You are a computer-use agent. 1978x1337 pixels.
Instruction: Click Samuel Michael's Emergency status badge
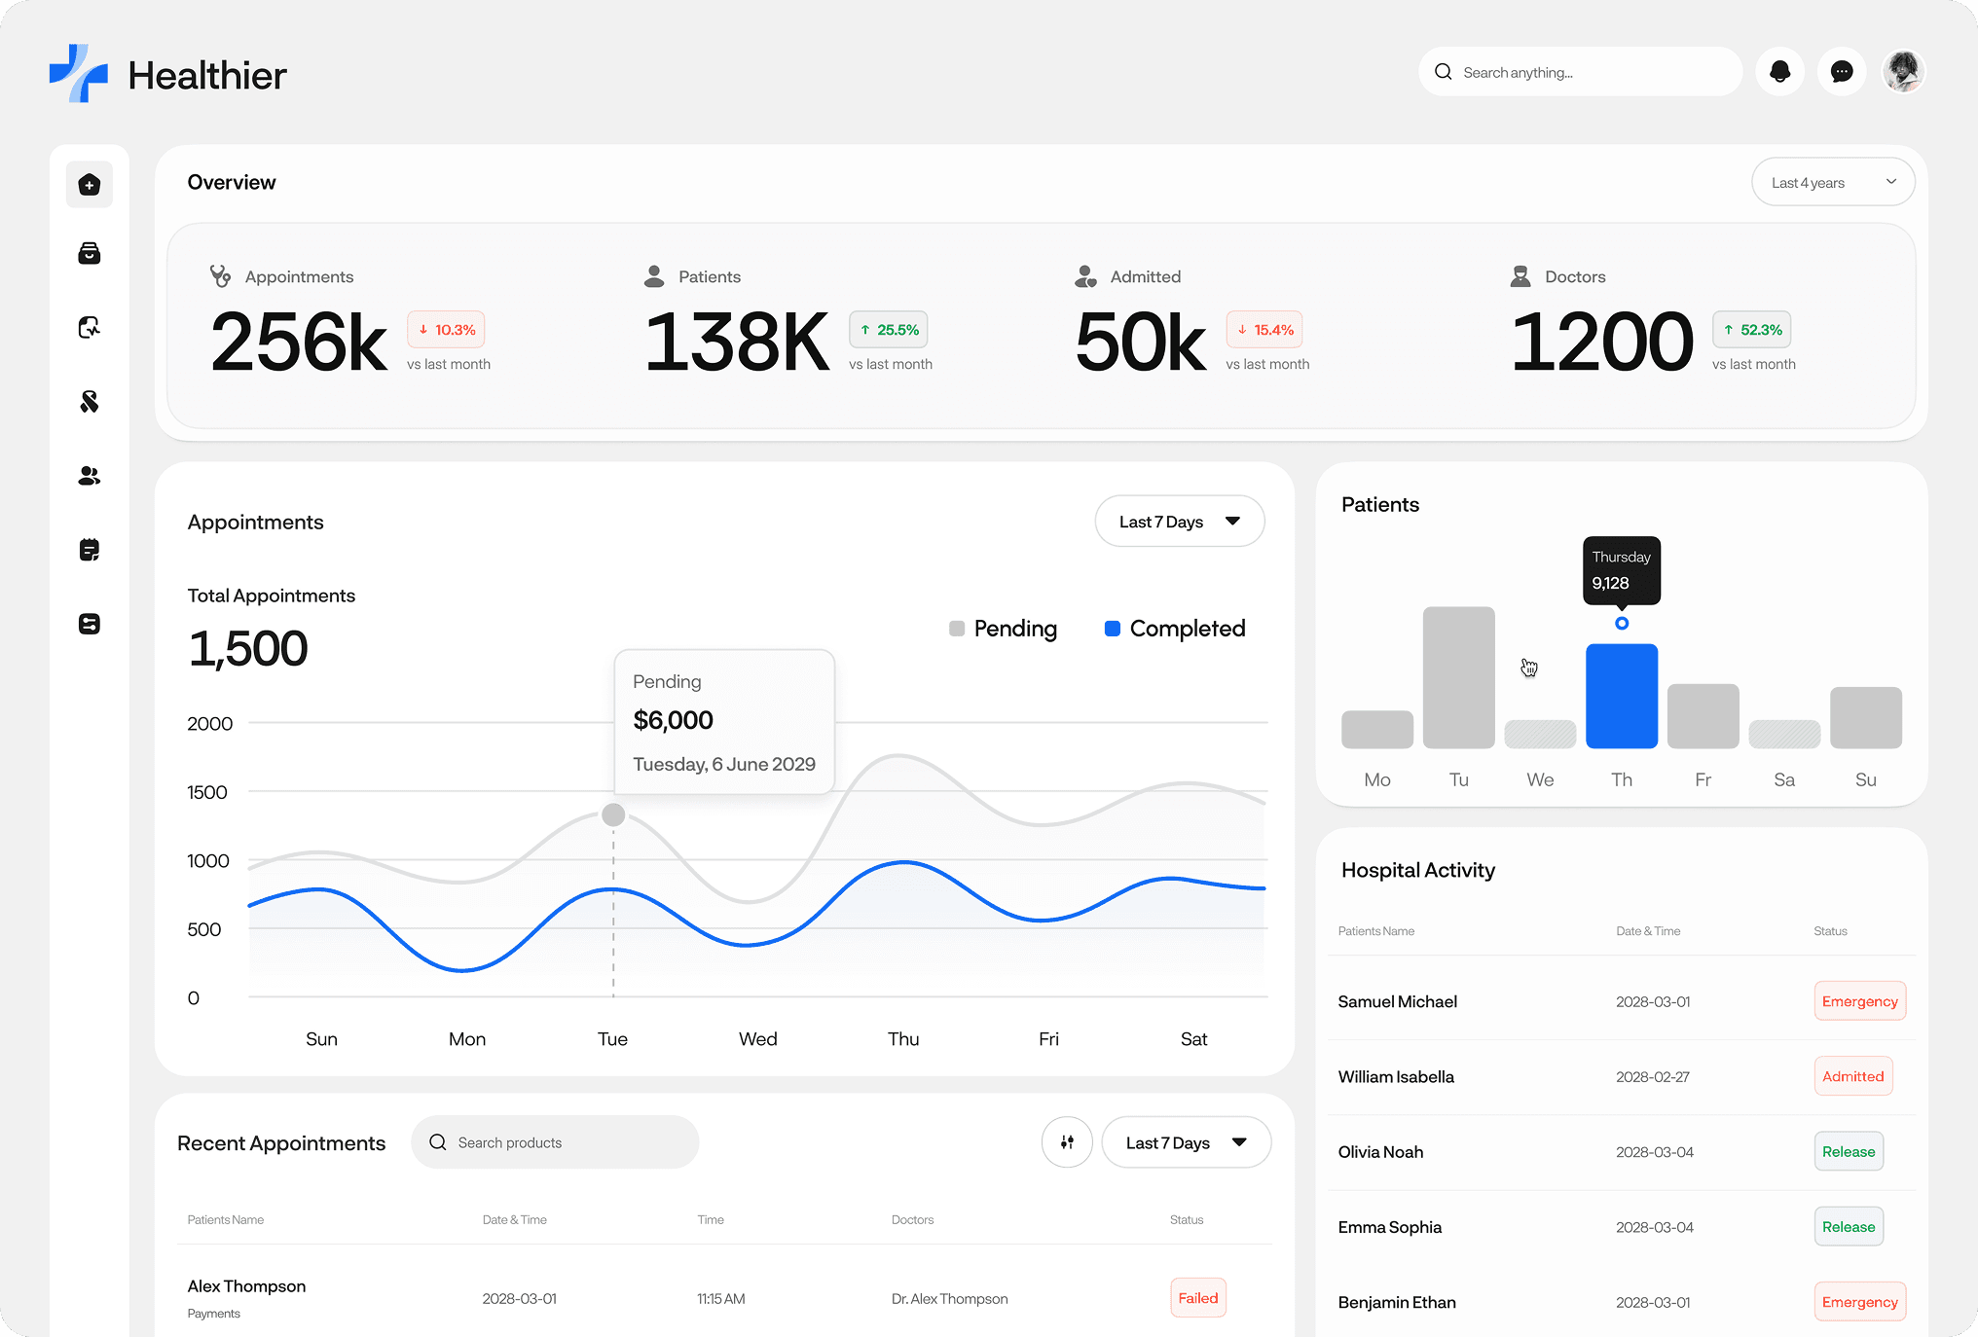point(1859,1001)
